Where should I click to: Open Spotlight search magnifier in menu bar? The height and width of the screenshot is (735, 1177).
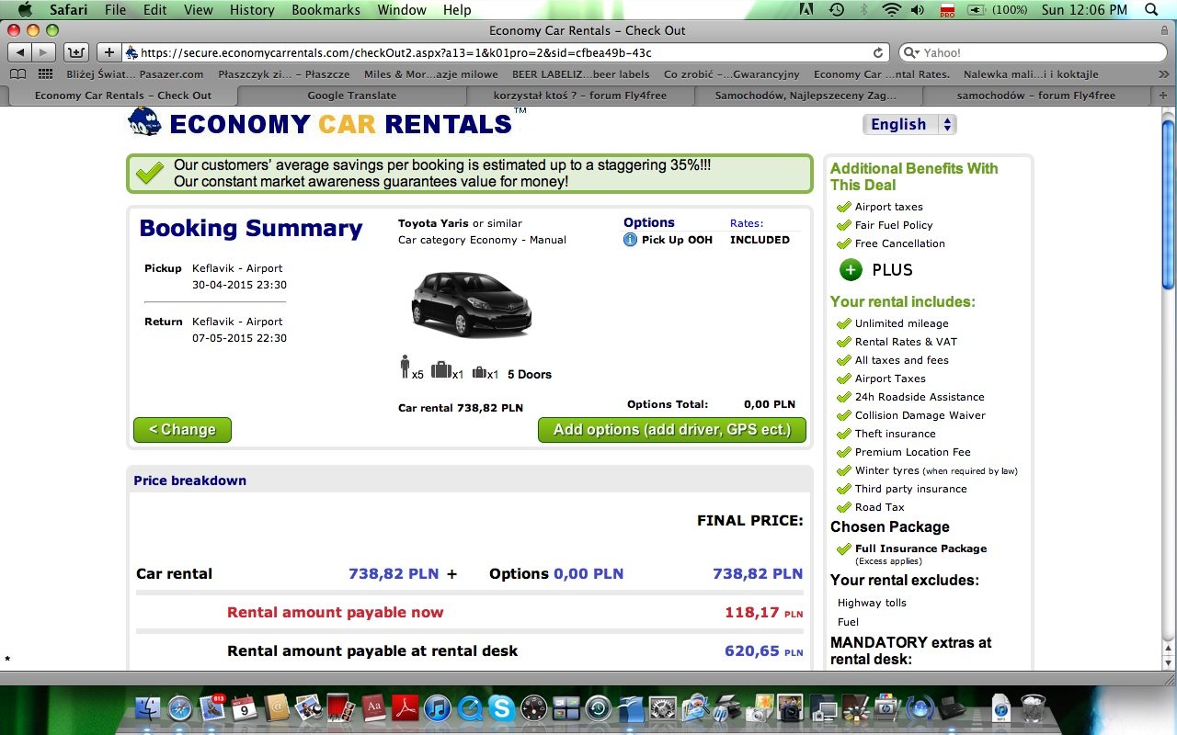point(1151,10)
